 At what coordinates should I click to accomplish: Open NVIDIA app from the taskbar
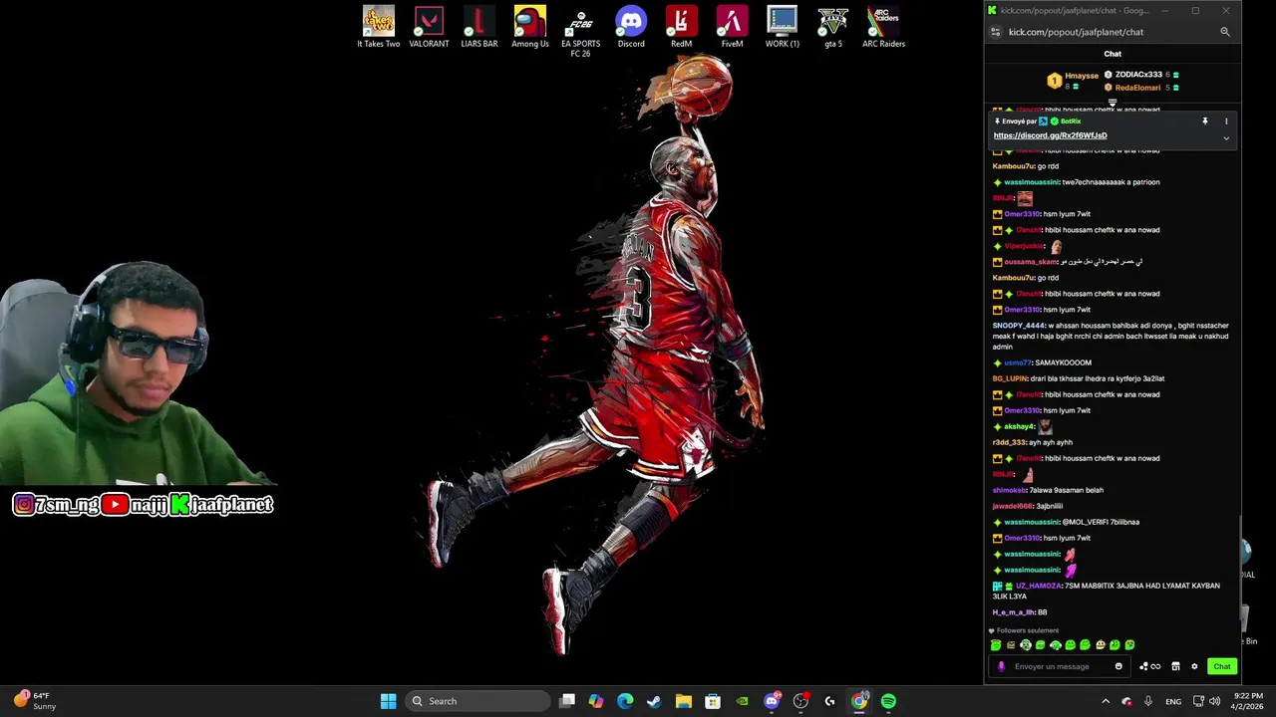(x=742, y=701)
